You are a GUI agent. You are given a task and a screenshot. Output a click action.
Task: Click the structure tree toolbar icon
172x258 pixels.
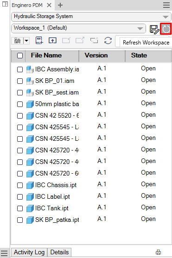[17, 40]
